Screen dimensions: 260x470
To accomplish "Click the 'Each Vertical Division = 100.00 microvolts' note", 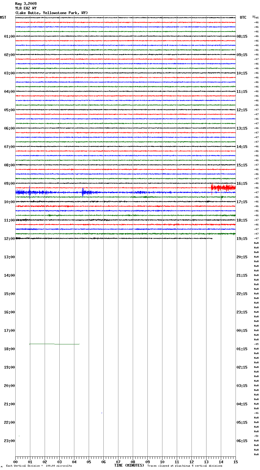I will (x=39, y=466).
